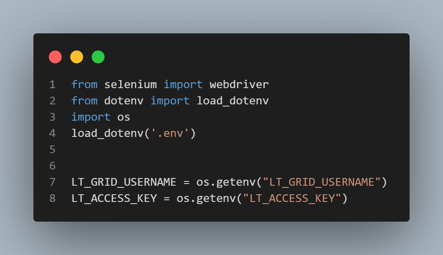This screenshot has height=255, width=443.
Task: Click the "LT_GRID_USERNAME" string argument
Action: (x=322, y=182)
